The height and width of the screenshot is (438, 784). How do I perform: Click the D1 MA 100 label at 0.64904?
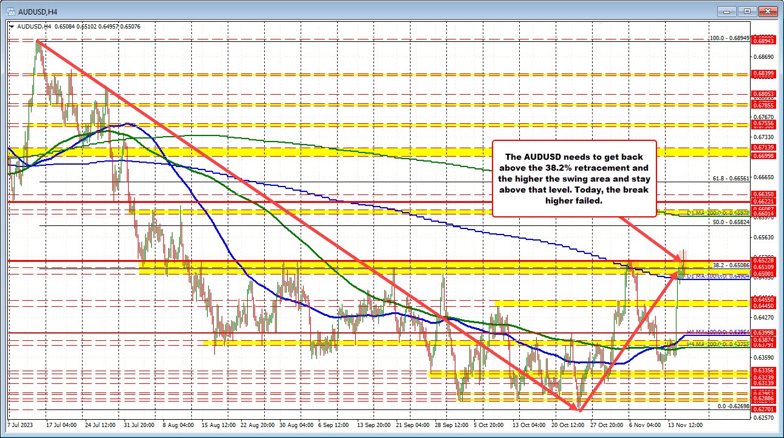click(x=717, y=276)
